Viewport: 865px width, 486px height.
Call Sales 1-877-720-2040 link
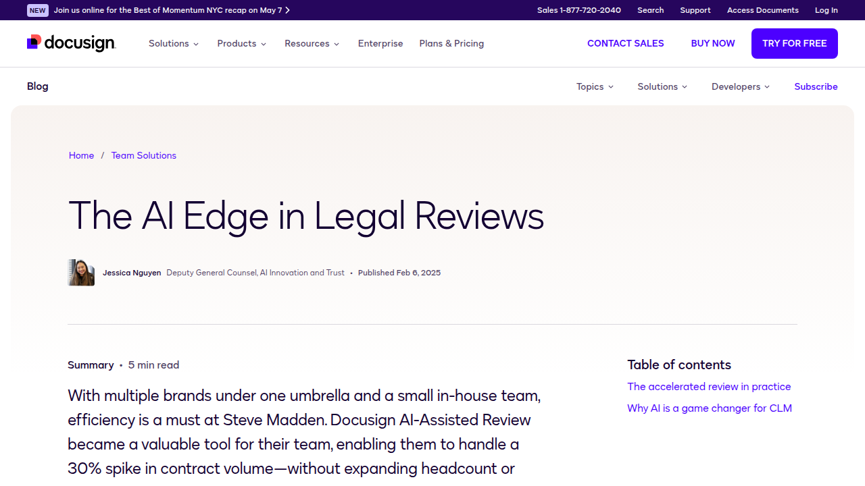579,10
